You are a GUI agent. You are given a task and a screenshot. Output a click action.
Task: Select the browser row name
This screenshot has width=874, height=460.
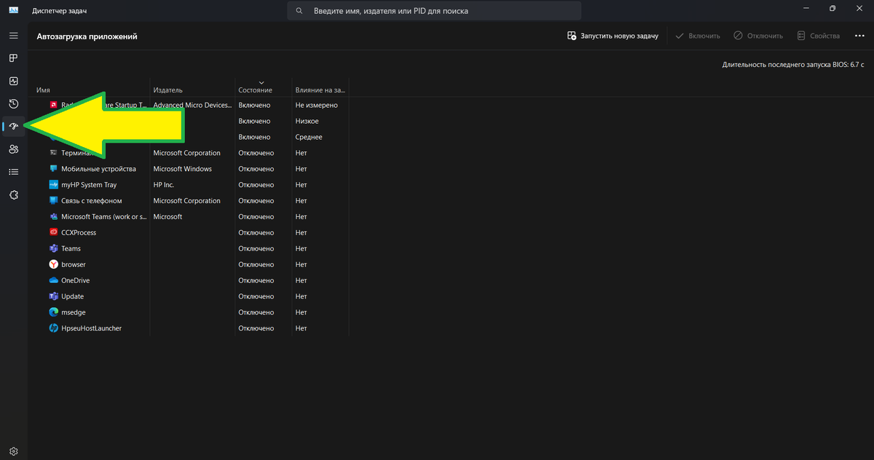tap(73, 264)
